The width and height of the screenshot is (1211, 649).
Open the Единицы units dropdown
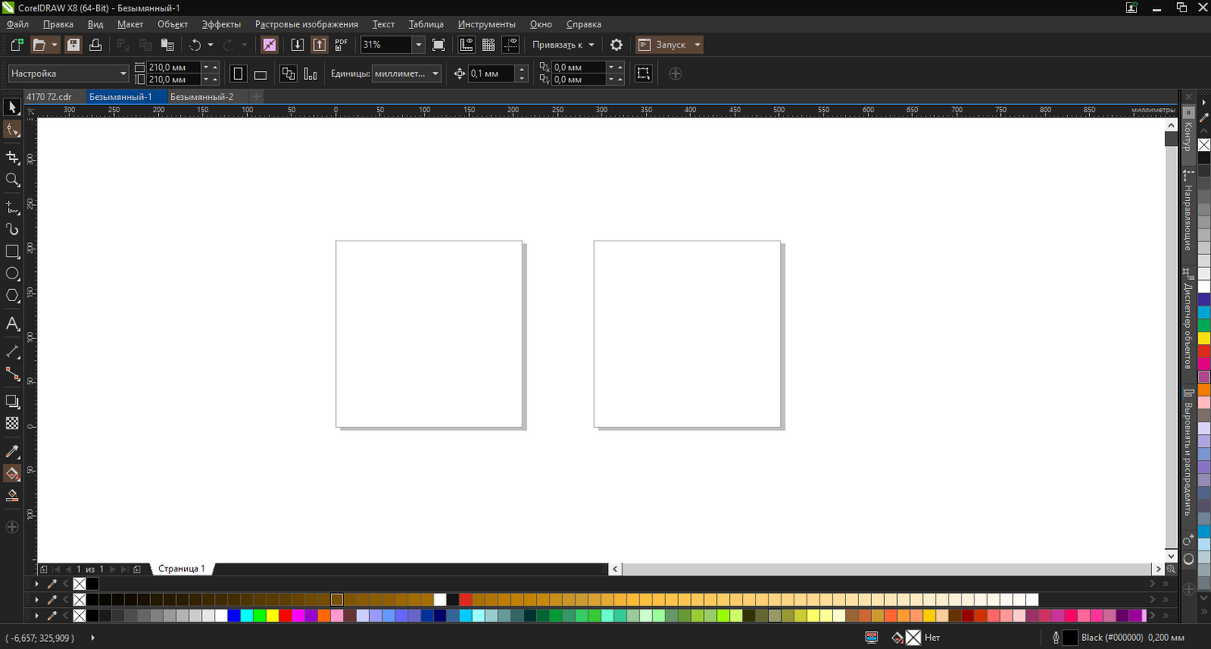pos(407,73)
